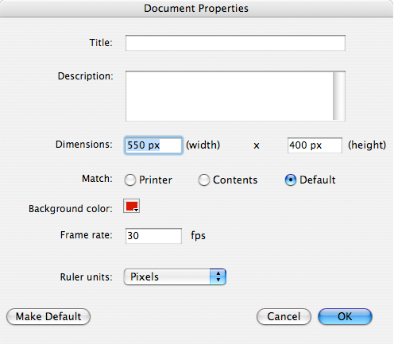Click inside the Description text area
Image resolution: width=394 pixels, height=344 pixels.
[x=230, y=96]
